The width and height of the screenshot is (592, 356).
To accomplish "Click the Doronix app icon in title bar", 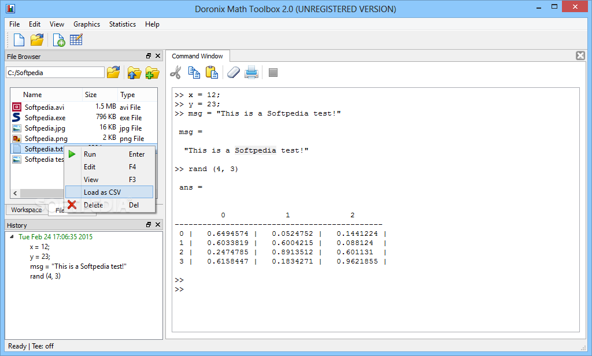I will click(10, 8).
